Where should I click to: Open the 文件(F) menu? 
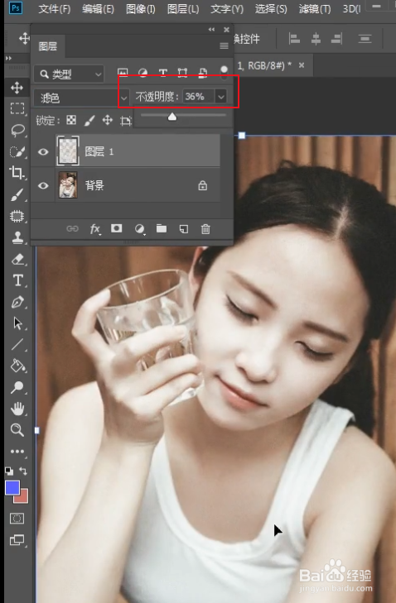pyautogui.click(x=55, y=9)
